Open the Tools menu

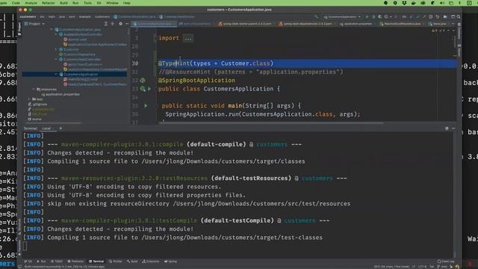(x=87, y=3)
